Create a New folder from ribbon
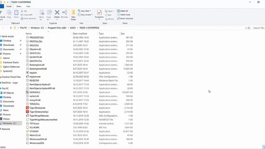The image size is (265, 149). (x=73, y=15)
